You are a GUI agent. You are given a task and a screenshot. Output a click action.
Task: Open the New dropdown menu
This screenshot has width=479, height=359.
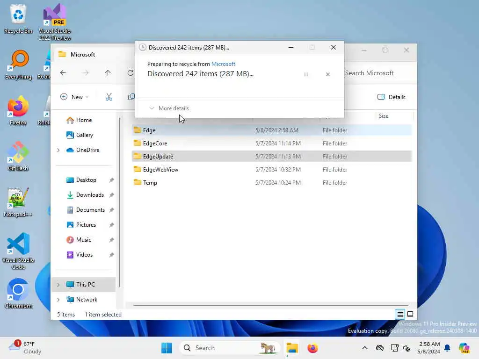(75, 97)
